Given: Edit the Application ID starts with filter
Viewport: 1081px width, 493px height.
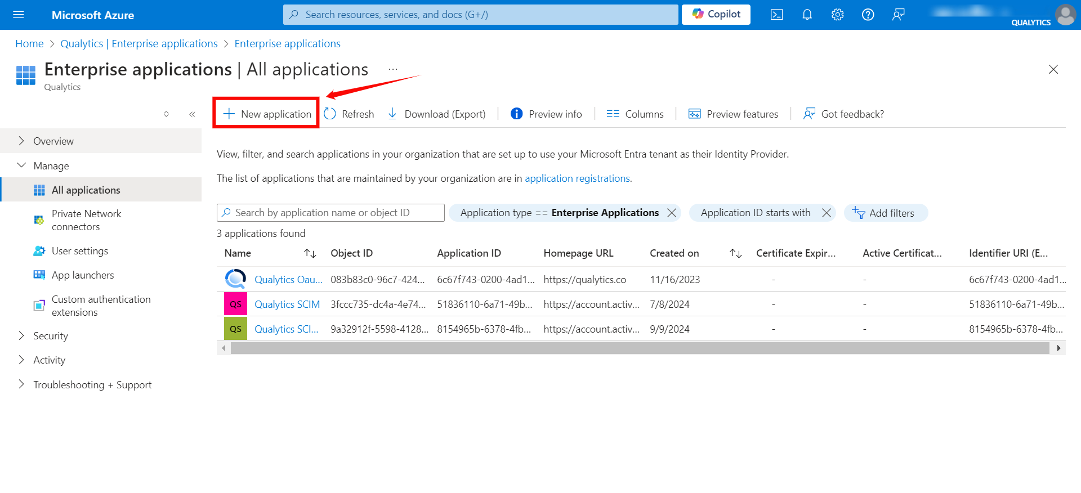Looking at the screenshot, I should pyautogui.click(x=756, y=213).
